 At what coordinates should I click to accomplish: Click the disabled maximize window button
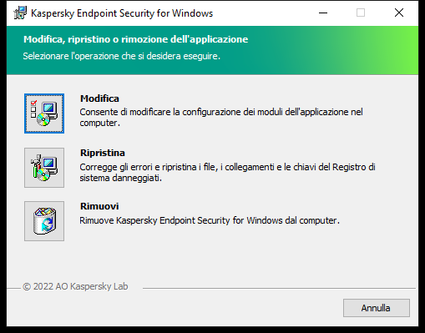click(361, 13)
